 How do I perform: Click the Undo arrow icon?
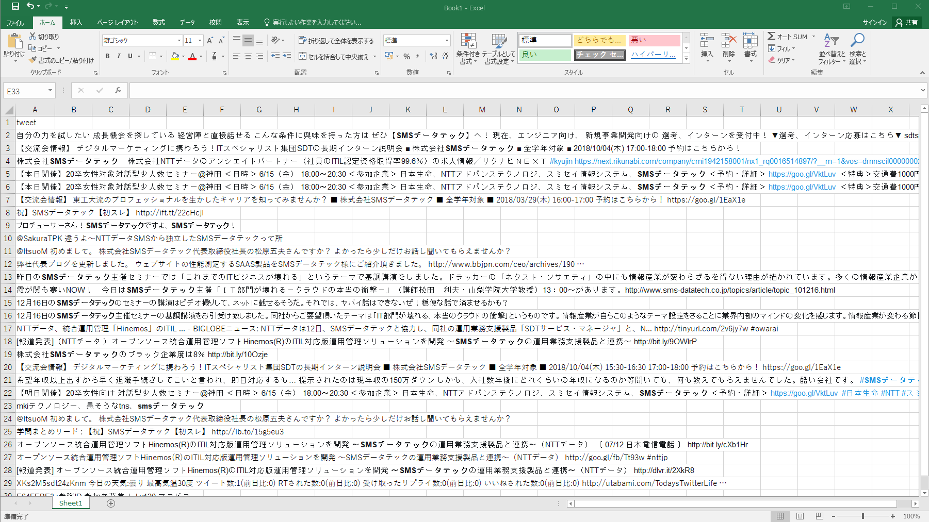[x=30, y=6]
